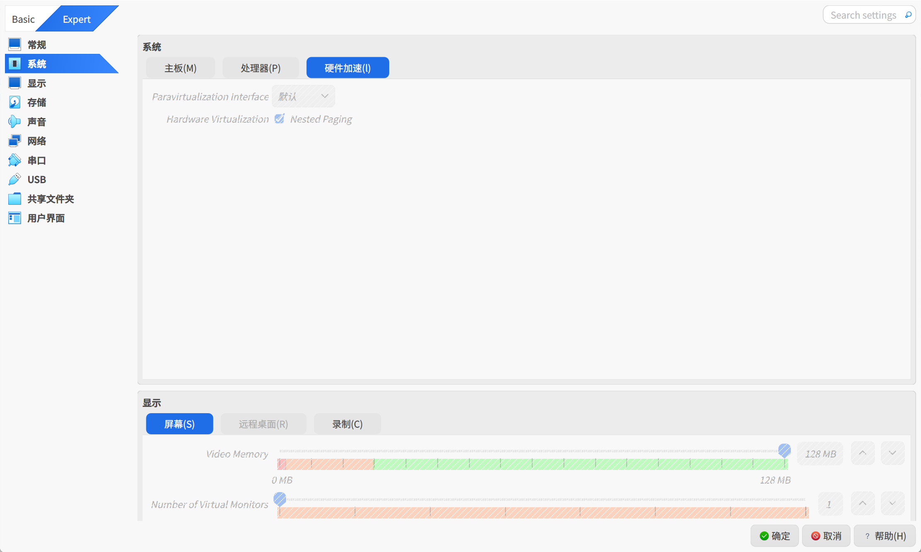
Task: Switch to Expert settings mode
Action: click(x=77, y=19)
